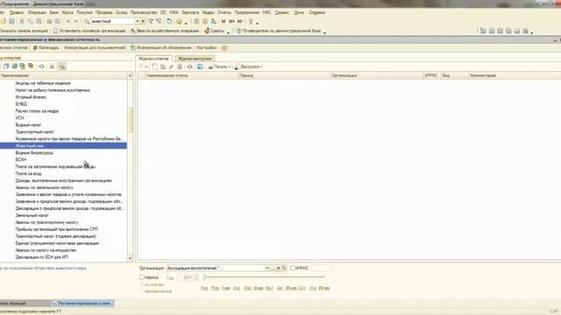The height and width of the screenshot is (315, 561).
Task: Select 'Игорный бизнес' in reports list
Action: [31, 97]
